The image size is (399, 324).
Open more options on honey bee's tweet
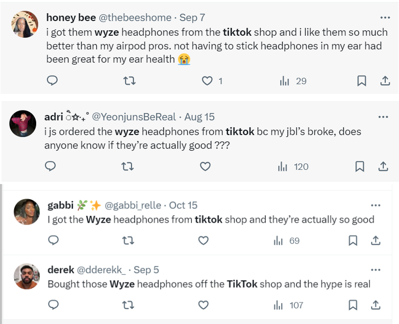coord(385,18)
